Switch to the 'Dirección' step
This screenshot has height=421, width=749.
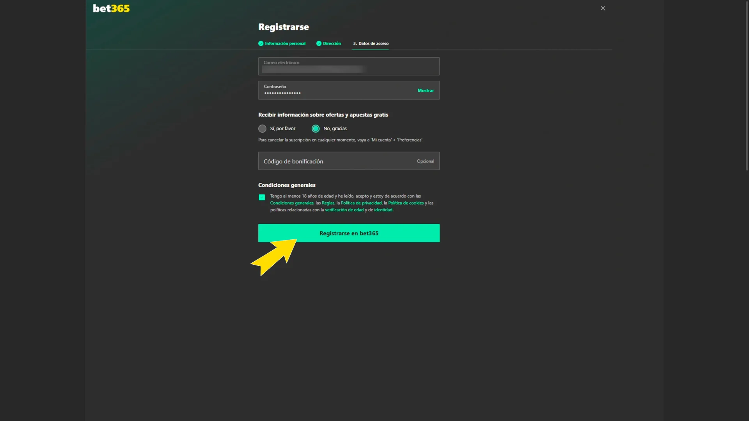click(x=332, y=43)
